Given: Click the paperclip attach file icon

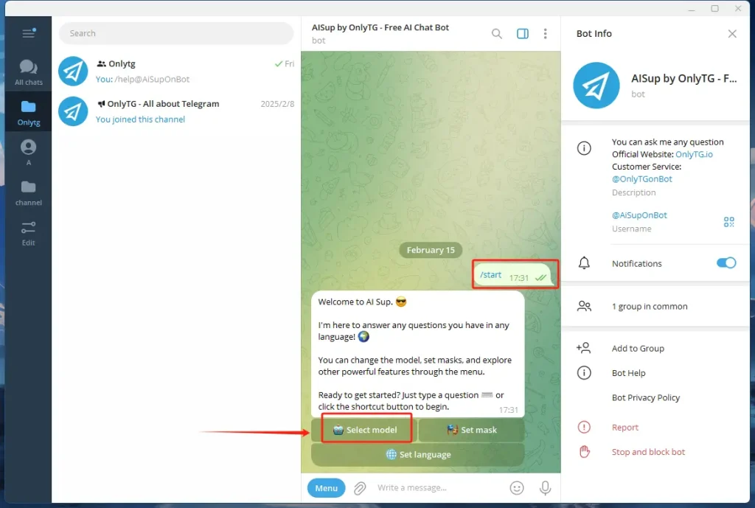Looking at the screenshot, I should (360, 488).
